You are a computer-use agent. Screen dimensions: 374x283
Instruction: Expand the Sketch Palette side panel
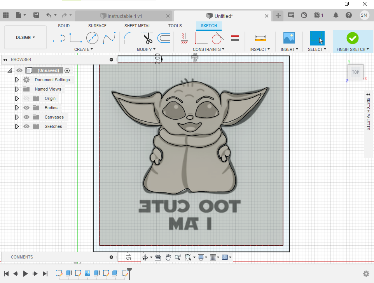(368, 94)
